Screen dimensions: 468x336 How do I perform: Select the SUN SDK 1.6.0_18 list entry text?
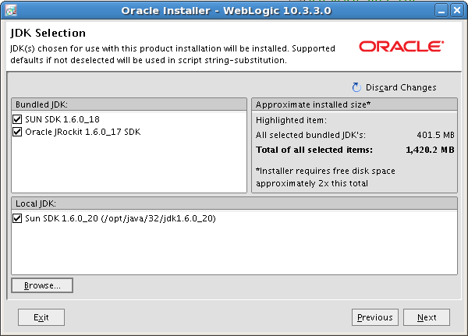(x=62, y=119)
